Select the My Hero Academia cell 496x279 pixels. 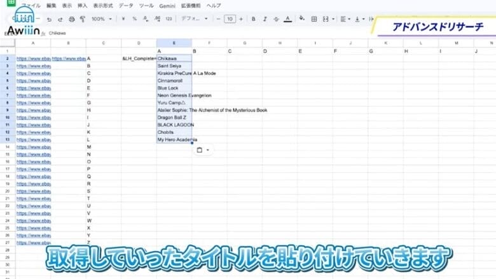coord(174,139)
